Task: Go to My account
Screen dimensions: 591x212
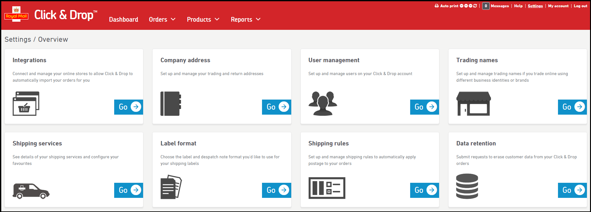Action: 558,6
